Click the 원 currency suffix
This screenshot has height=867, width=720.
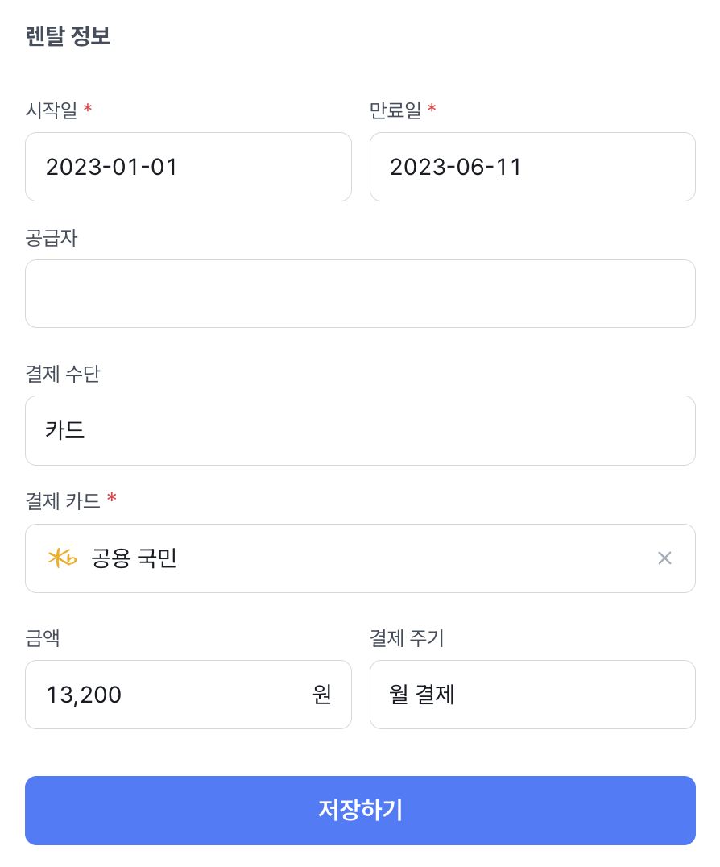coord(322,695)
